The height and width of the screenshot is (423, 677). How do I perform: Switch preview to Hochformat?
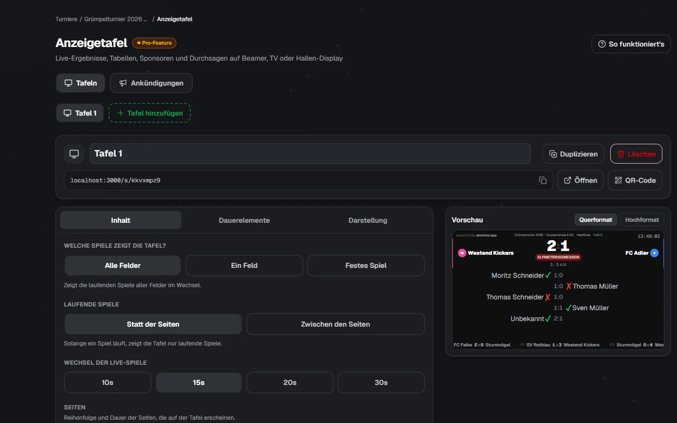(x=642, y=220)
